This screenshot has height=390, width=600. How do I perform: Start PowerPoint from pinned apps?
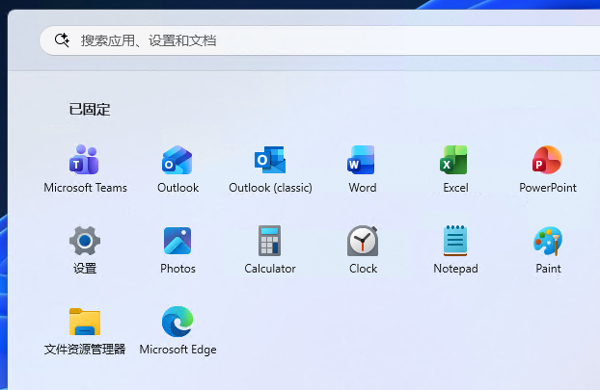click(547, 160)
